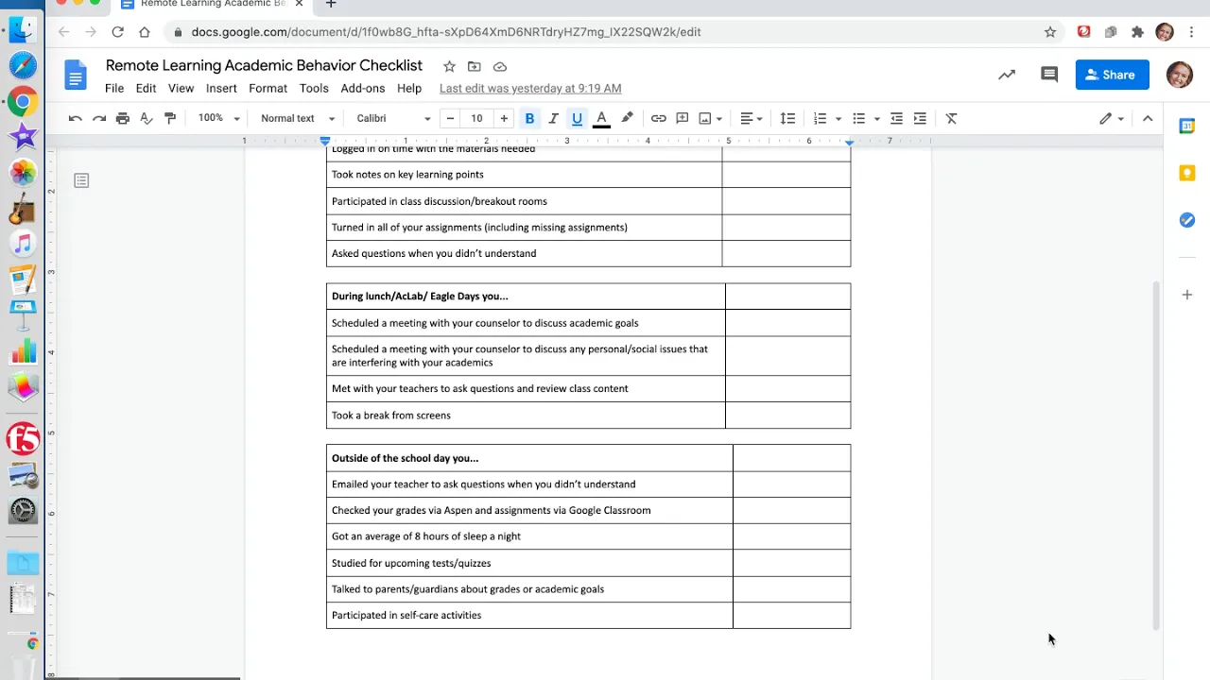Get add-ons with the plus icon
1210x680 pixels.
[x=1187, y=295]
